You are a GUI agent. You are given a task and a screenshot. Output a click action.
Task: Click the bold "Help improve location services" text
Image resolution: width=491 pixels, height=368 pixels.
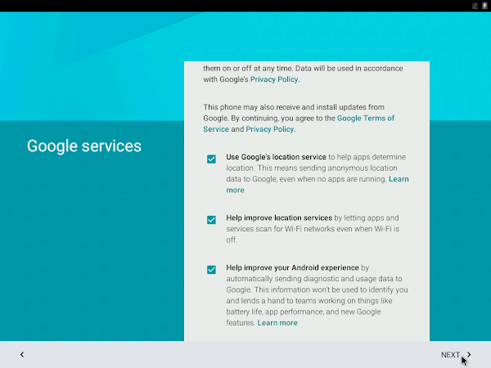(279, 218)
